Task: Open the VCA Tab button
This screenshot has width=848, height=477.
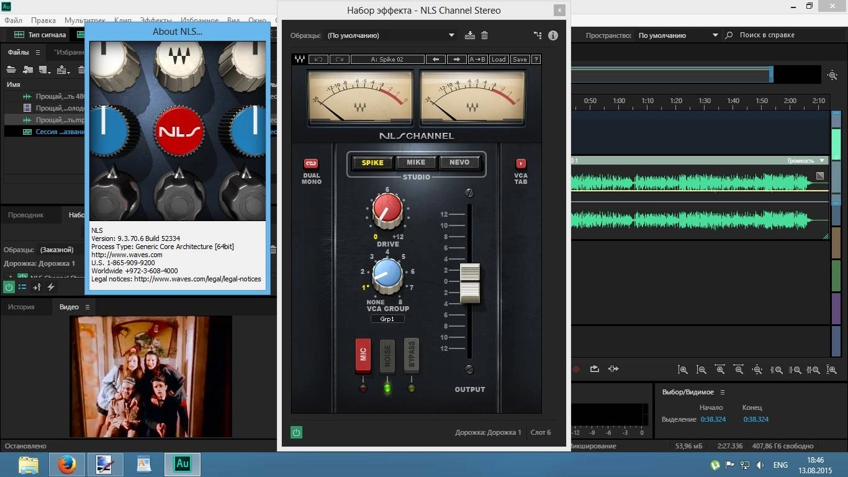Action: (521, 164)
